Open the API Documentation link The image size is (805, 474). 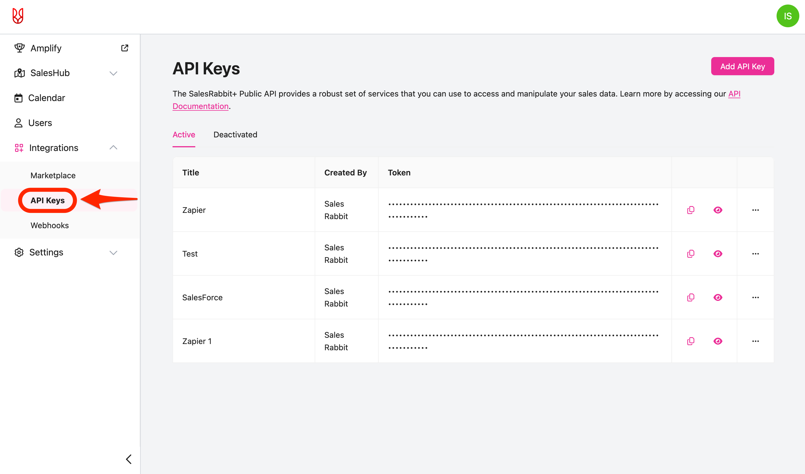click(200, 106)
